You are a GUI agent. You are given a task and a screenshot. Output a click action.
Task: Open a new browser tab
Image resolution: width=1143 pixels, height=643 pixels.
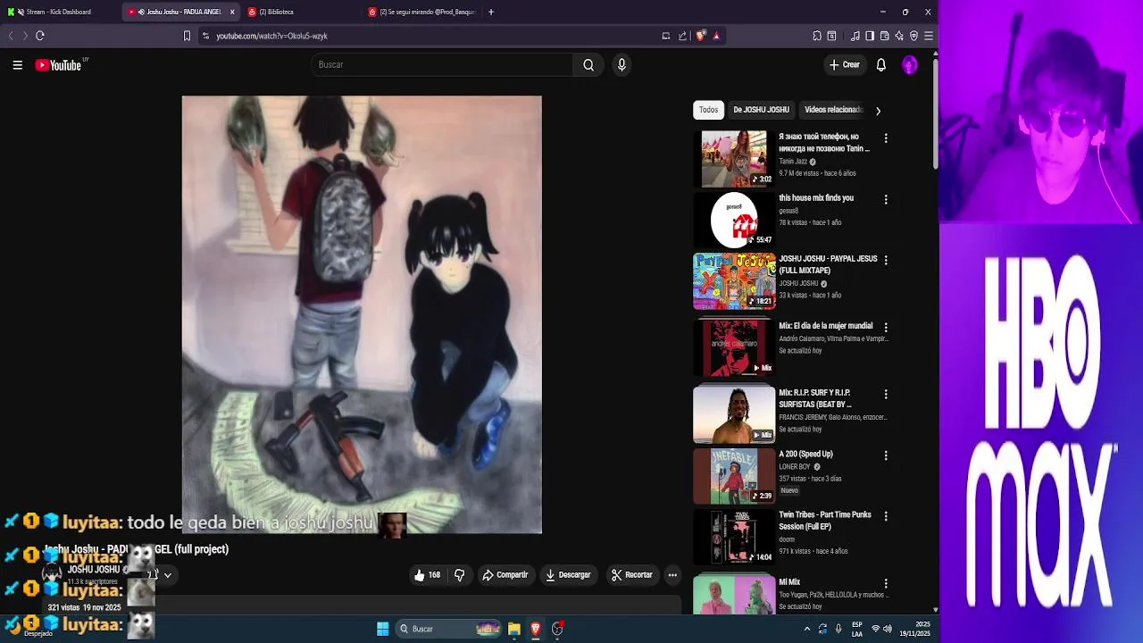(491, 12)
